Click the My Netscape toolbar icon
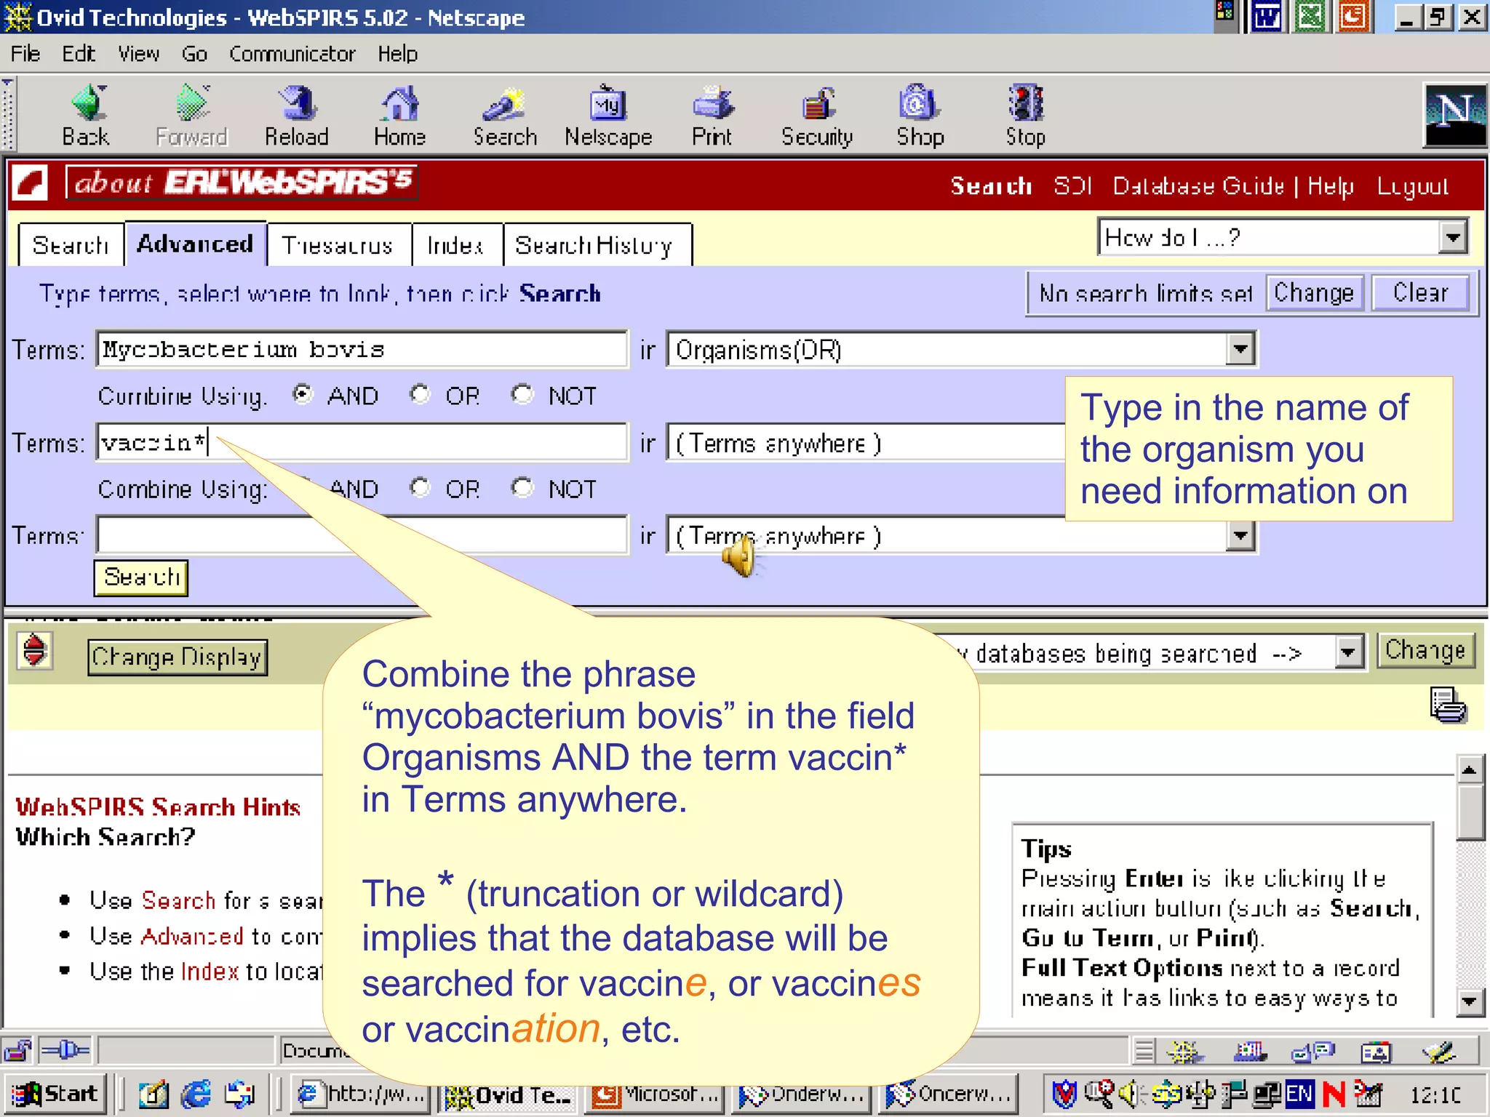This screenshot has height=1117, width=1490. [608, 116]
